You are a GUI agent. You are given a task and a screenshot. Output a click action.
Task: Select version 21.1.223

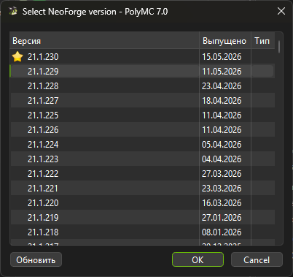pyautogui.click(x=142, y=159)
